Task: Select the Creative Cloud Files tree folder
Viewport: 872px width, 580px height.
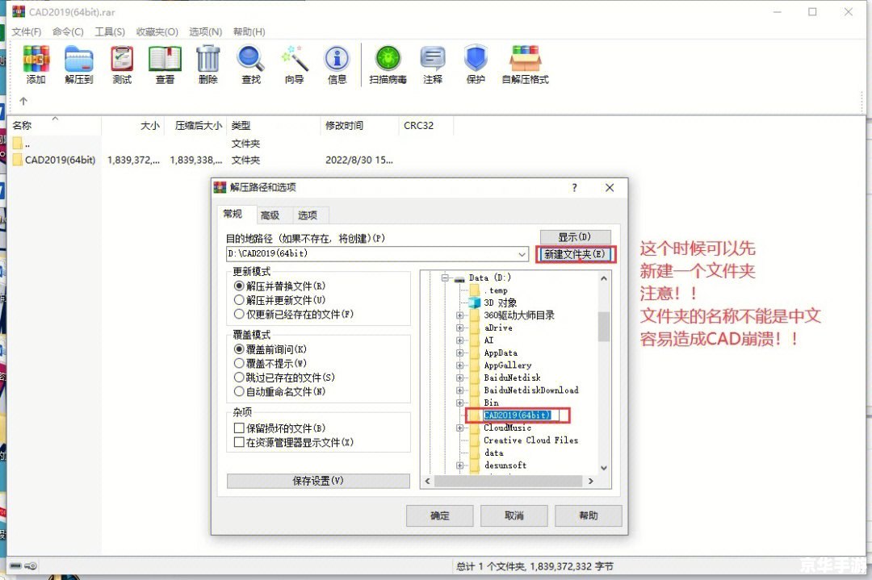Action: coord(530,440)
